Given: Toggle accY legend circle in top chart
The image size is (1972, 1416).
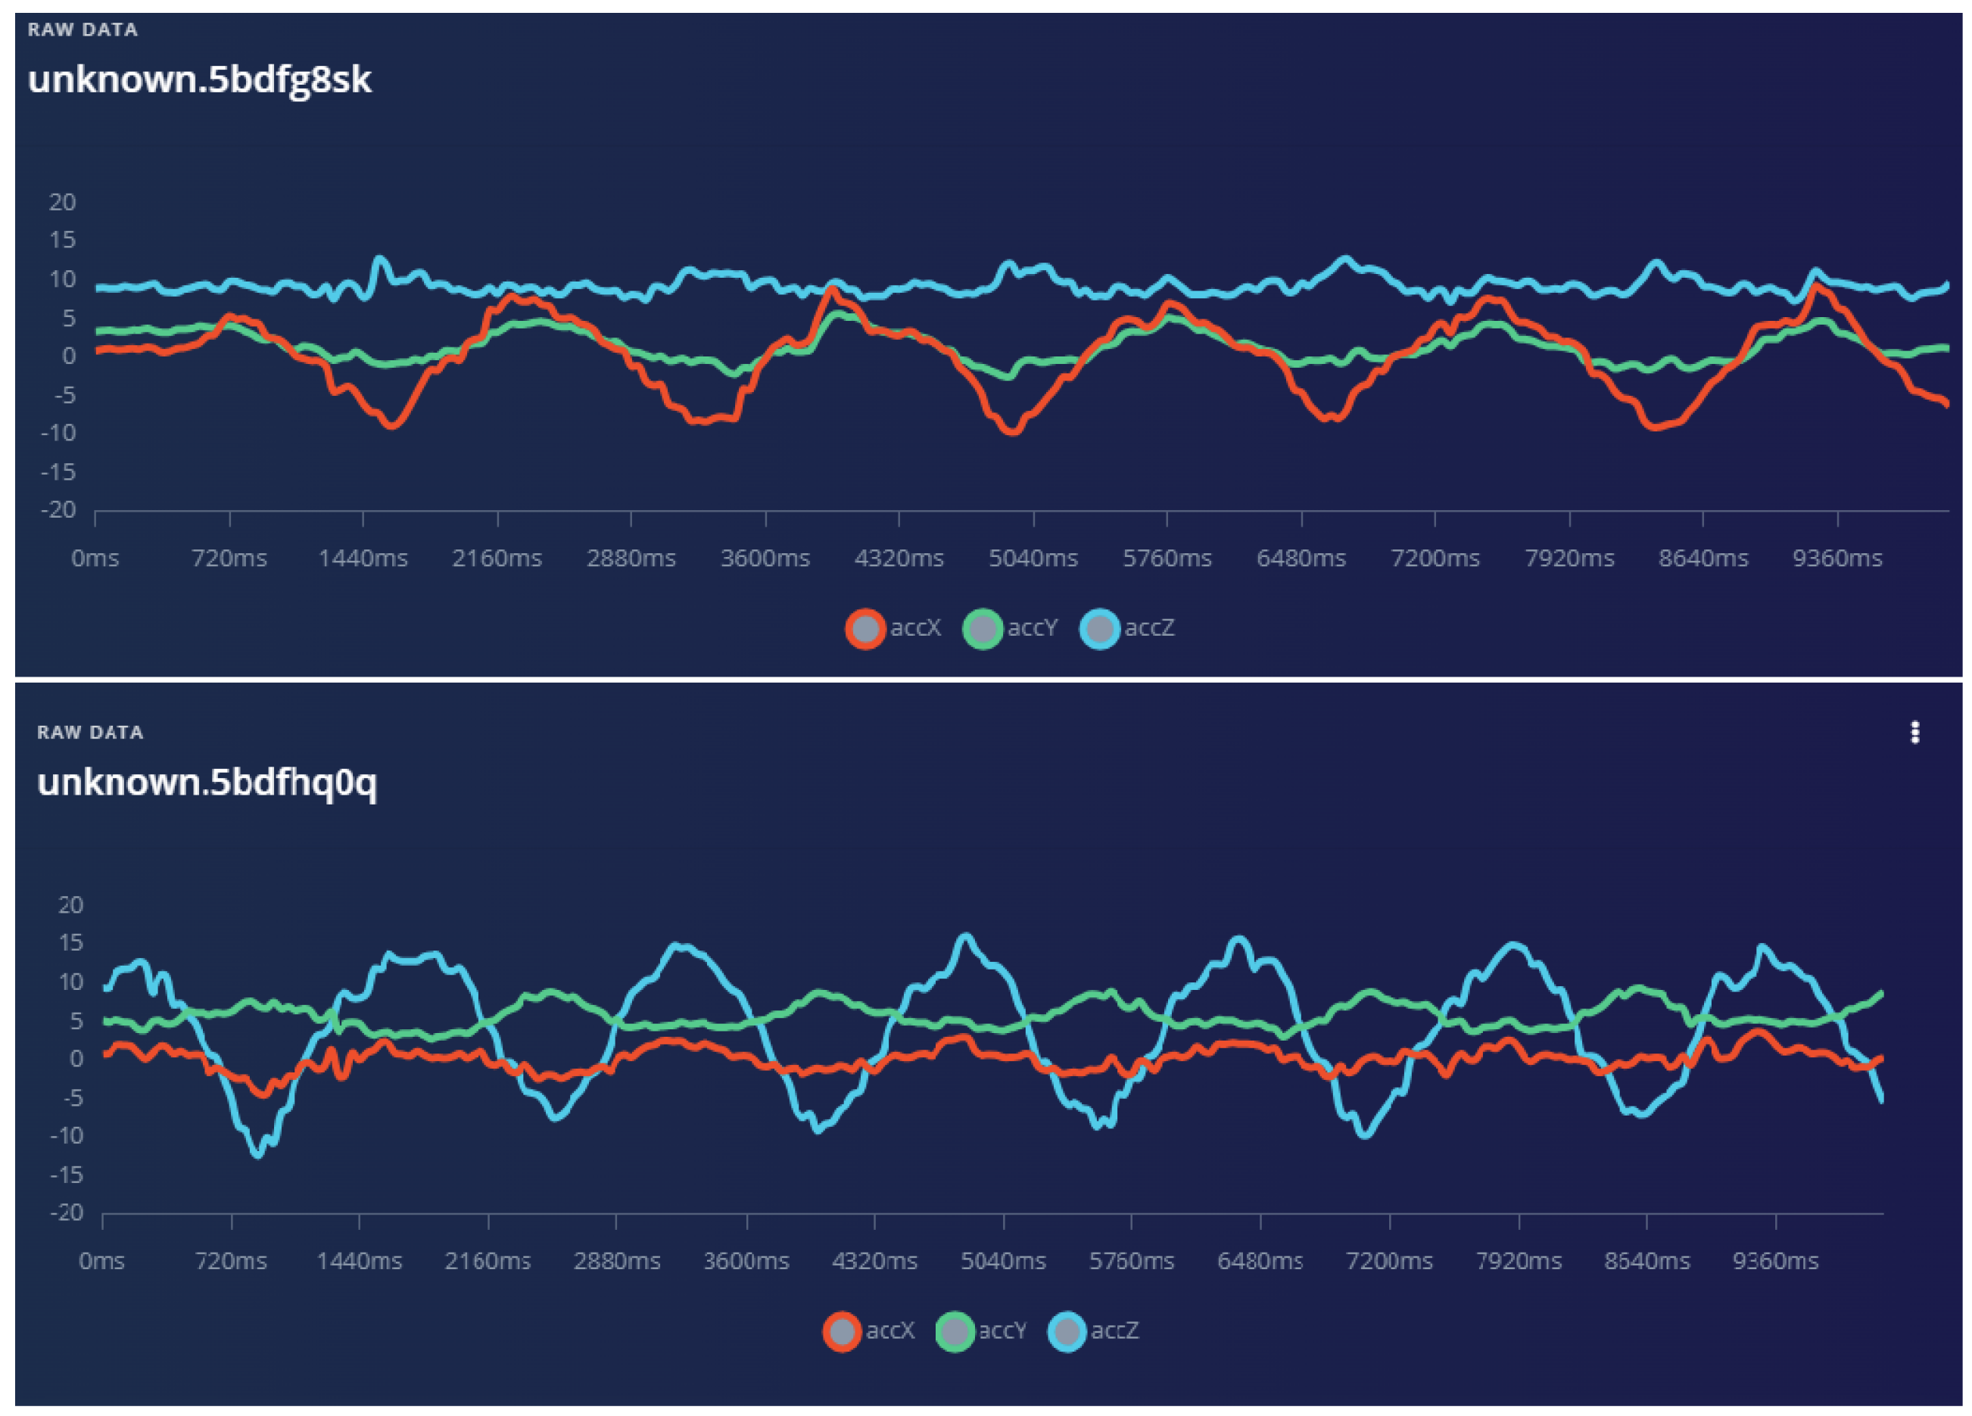Looking at the screenshot, I should [983, 628].
